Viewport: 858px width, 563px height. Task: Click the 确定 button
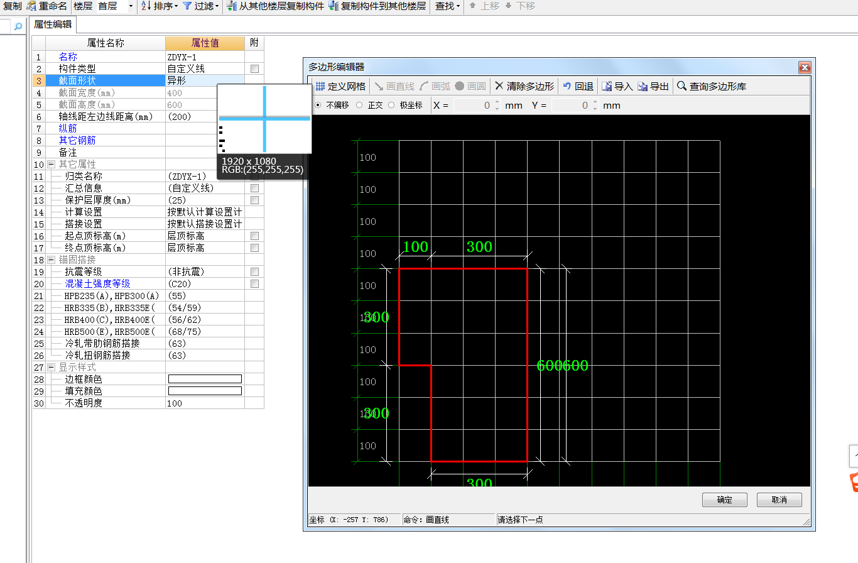click(x=724, y=500)
